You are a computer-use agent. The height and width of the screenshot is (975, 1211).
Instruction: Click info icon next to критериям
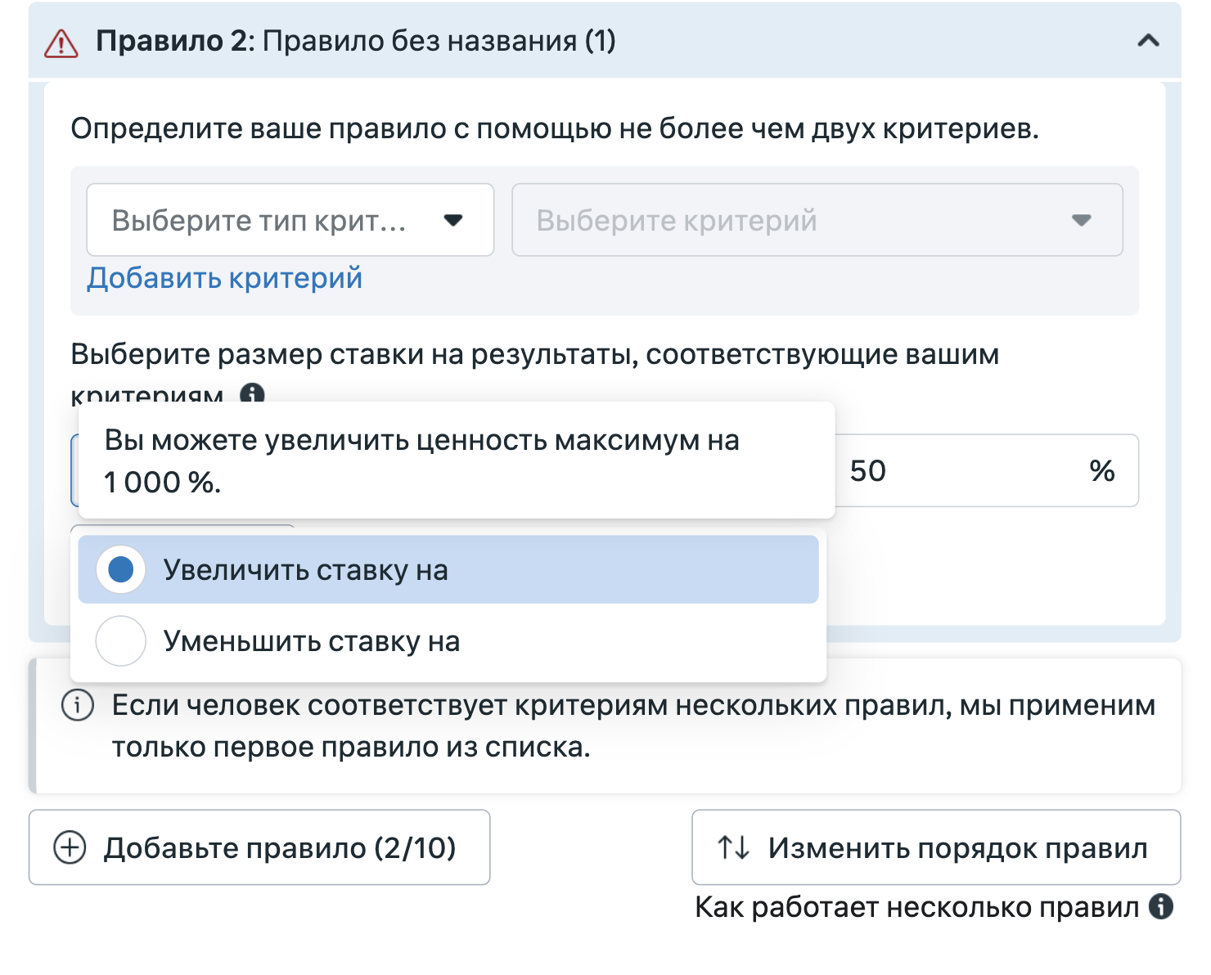coord(252,394)
